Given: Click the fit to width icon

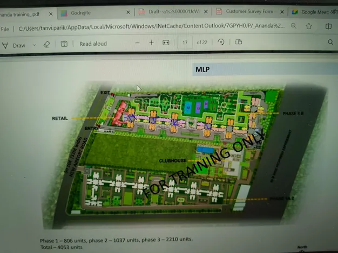Looking at the screenshot, I should pos(166,43).
